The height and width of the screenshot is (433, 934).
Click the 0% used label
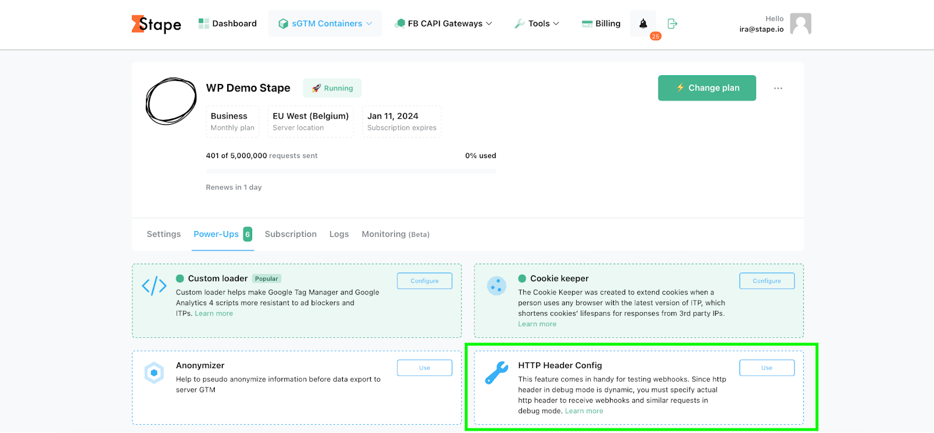pyautogui.click(x=480, y=156)
